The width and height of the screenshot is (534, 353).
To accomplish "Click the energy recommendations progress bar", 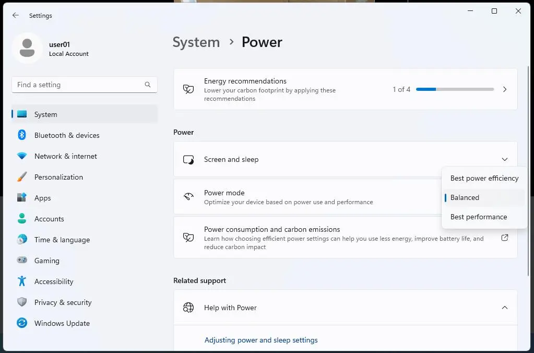I will 455,89.
